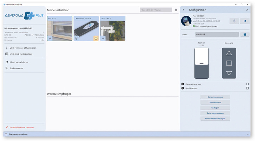Minimize the Centronic PLUS Service window
The image size is (256, 142).
pos(236,5)
